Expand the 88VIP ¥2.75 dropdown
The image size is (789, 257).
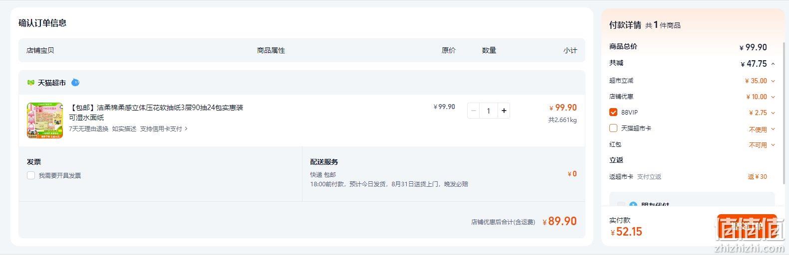(x=773, y=113)
